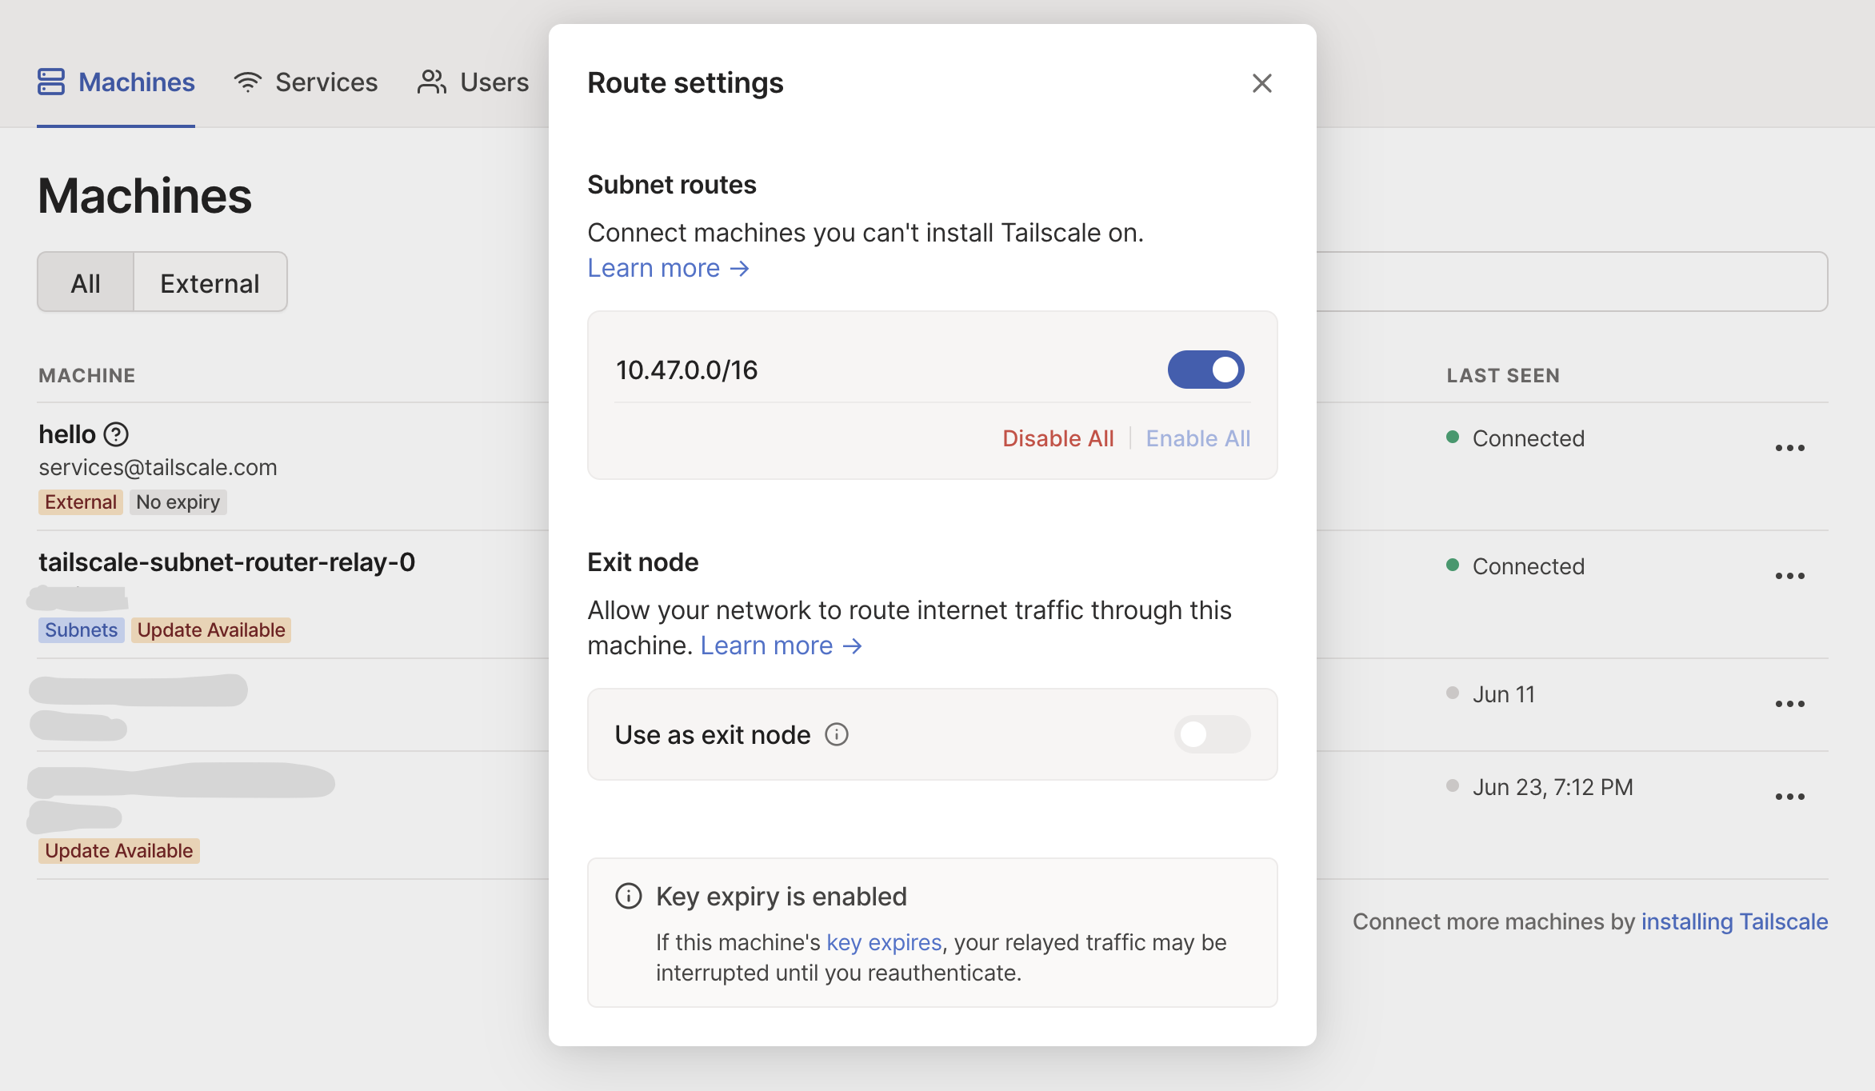Click the Subnets badge
Viewport: 1875px width, 1091px height.
tap(82, 630)
